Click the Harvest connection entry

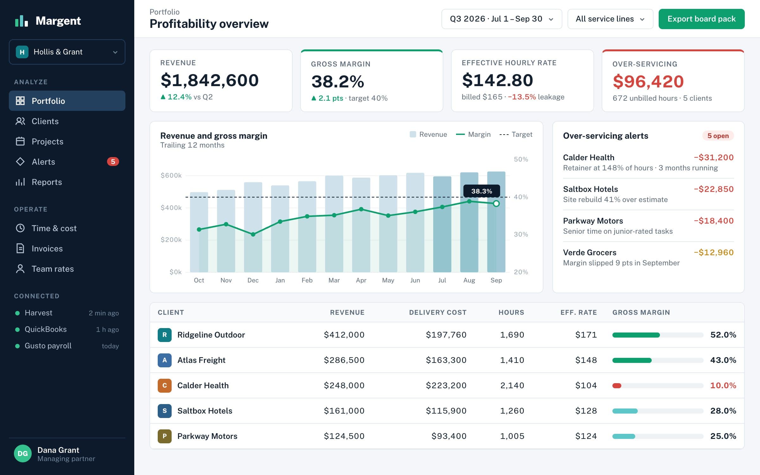click(x=67, y=313)
